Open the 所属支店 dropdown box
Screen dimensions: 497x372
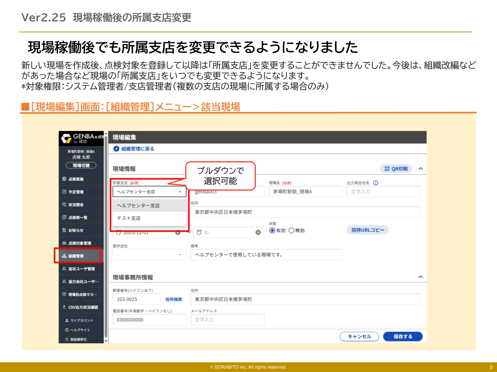[149, 192]
